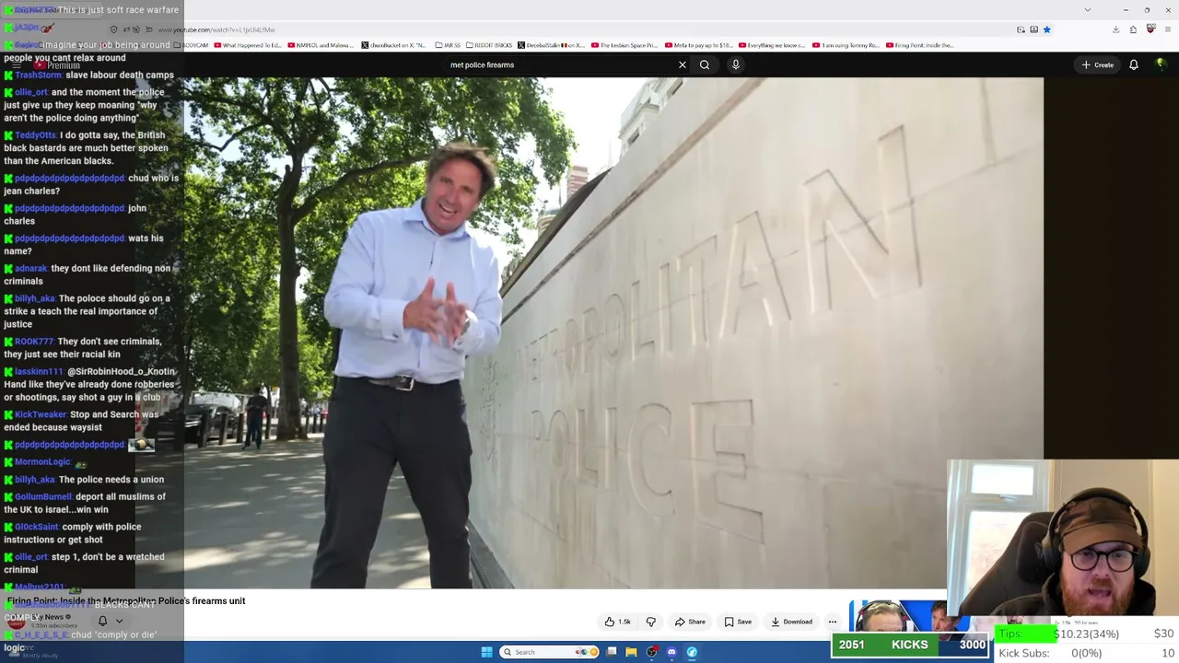Click ROOK777 username in chat
Image resolution: width=1179 pixels, height=663 pixels.
click(34, 342)
